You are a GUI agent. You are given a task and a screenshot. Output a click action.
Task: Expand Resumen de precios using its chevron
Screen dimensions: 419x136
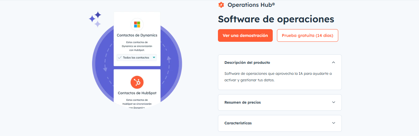[333, 102]
